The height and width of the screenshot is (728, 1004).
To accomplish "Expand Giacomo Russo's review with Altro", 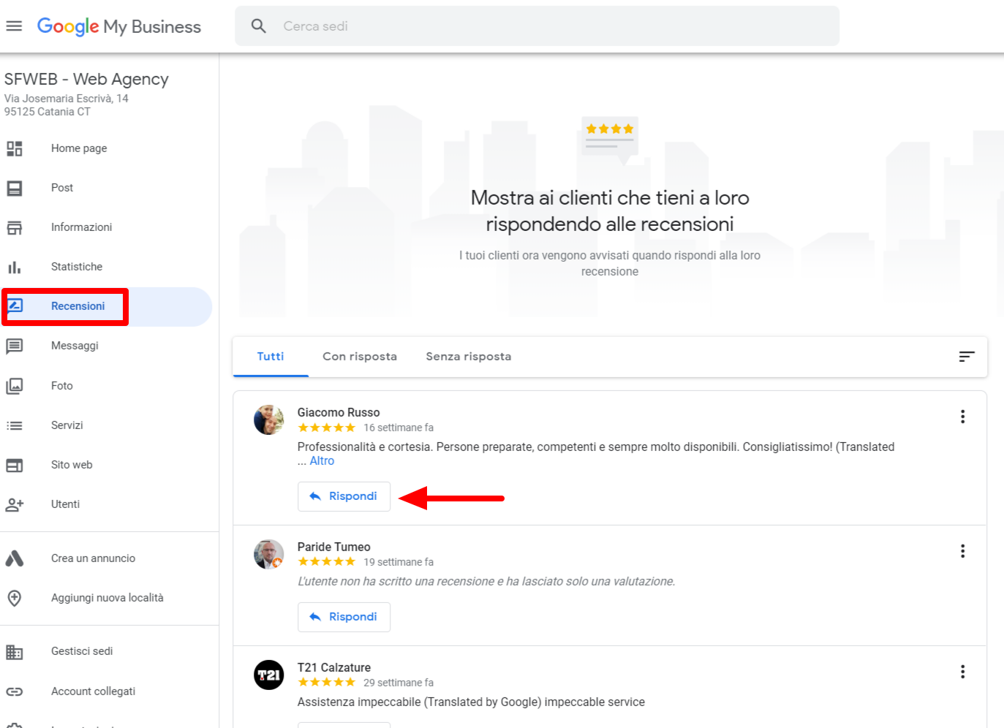I will point(322,460).
